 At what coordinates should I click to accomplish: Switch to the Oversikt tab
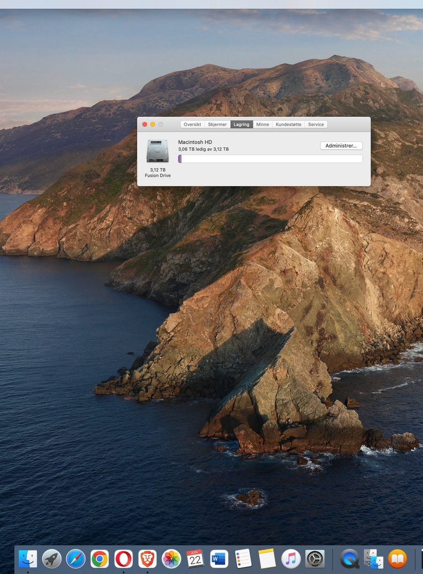tap(193, 125)
